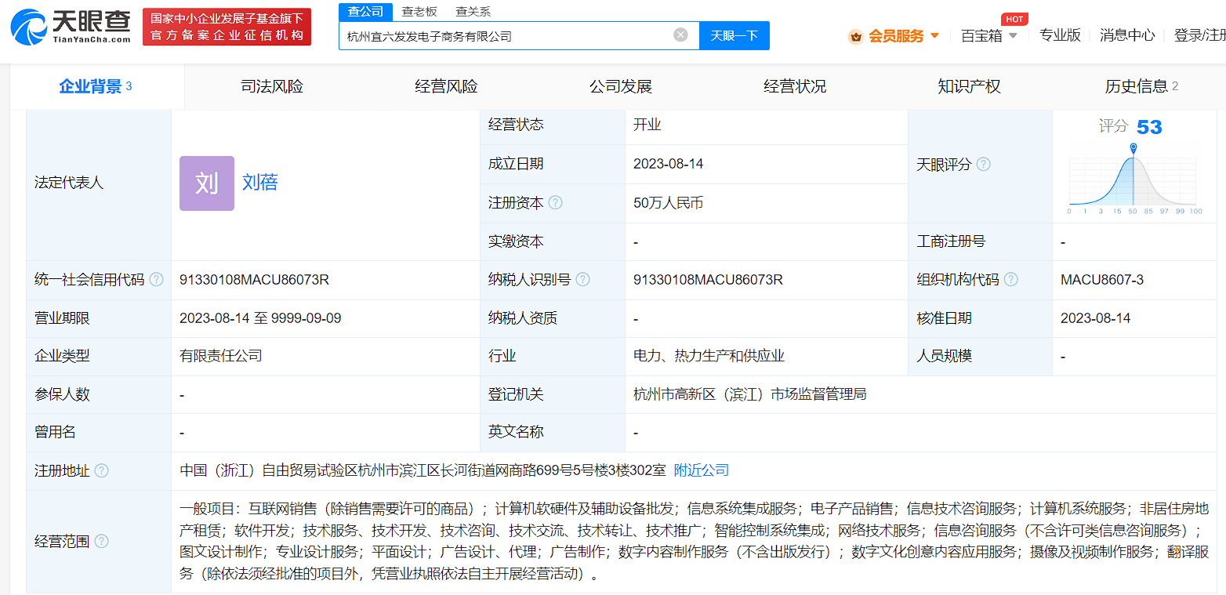Click help icon next to 天眼评分
Screen dimensions: 1226x595
(x=983, y=165)
